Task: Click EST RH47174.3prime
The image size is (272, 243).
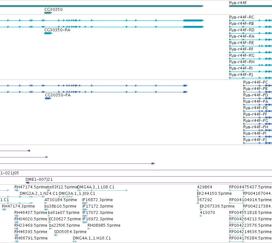Action: pos(18,206)
